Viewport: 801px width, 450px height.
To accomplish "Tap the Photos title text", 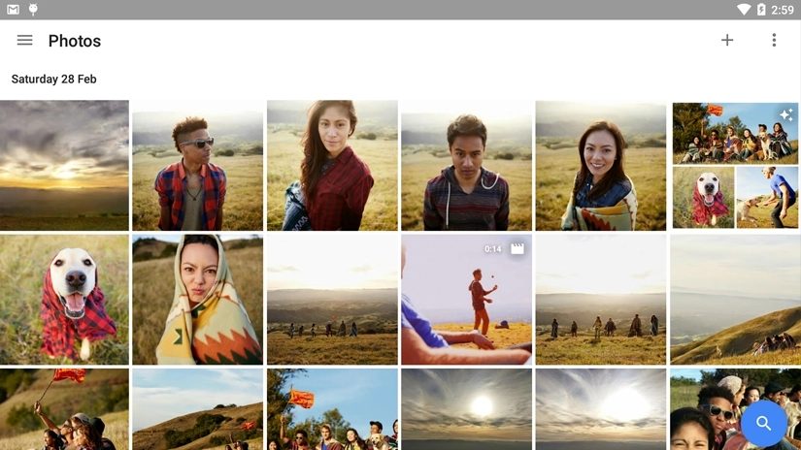I will pyautogui.click(x=75, y=41).
